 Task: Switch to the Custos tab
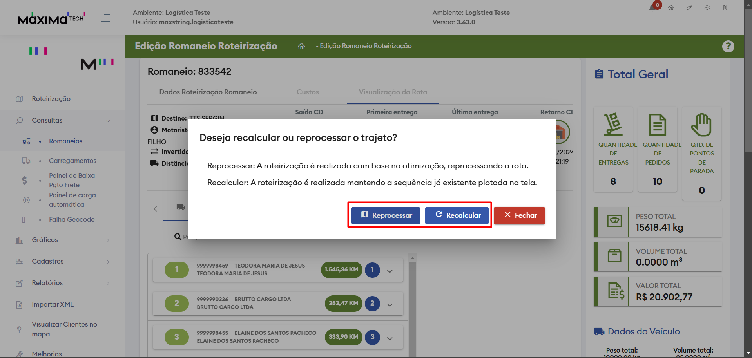308,92
